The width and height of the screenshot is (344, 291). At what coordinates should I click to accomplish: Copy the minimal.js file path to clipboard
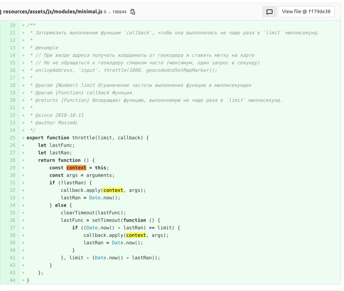pos(132,12)
